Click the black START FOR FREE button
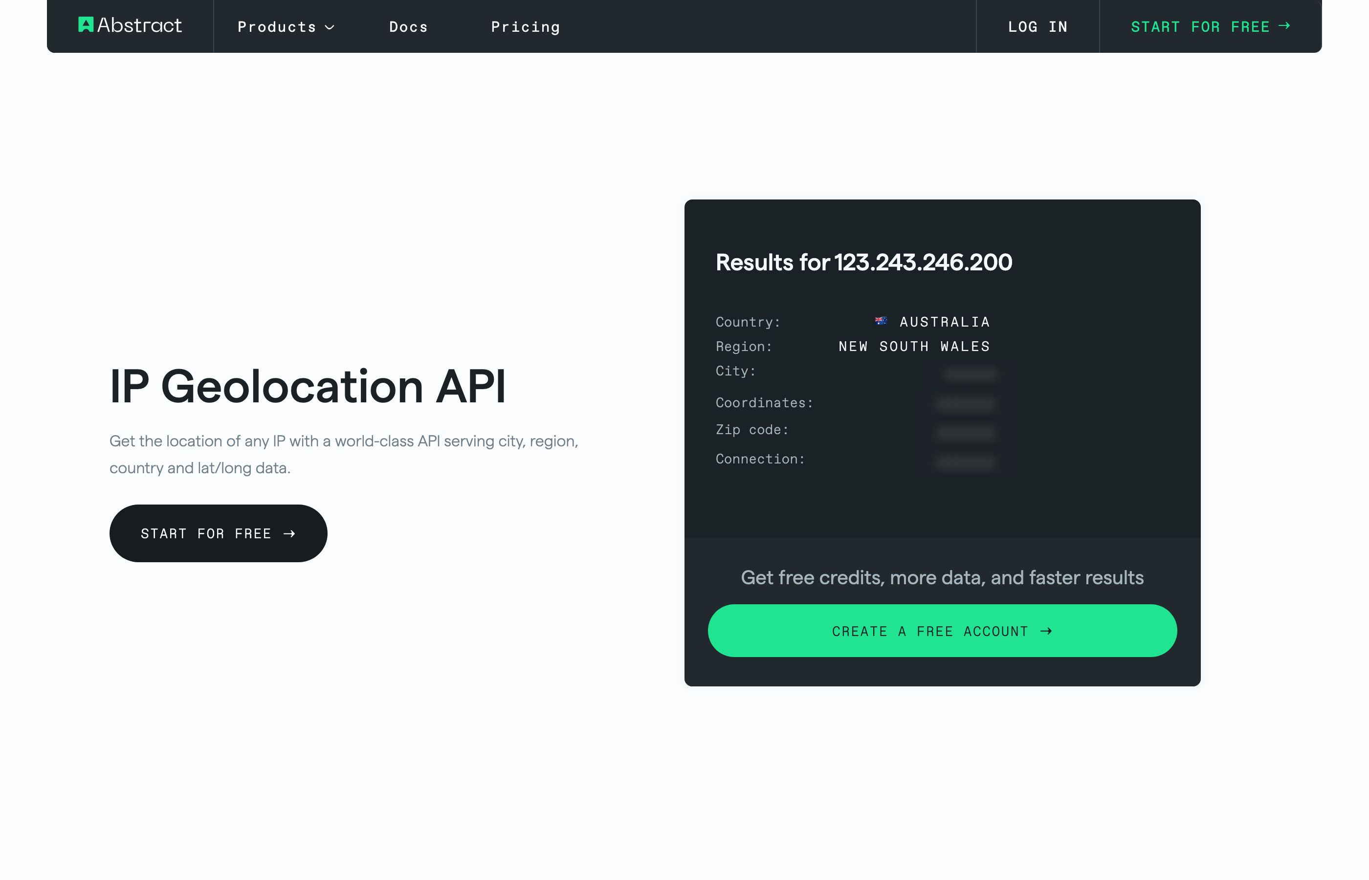This screenshot has height=880, width=1369. [x=218, y=533]
